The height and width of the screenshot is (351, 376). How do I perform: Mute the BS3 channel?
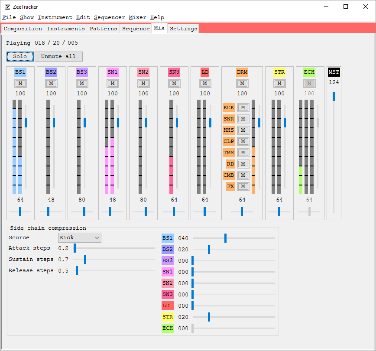point(82,83)
